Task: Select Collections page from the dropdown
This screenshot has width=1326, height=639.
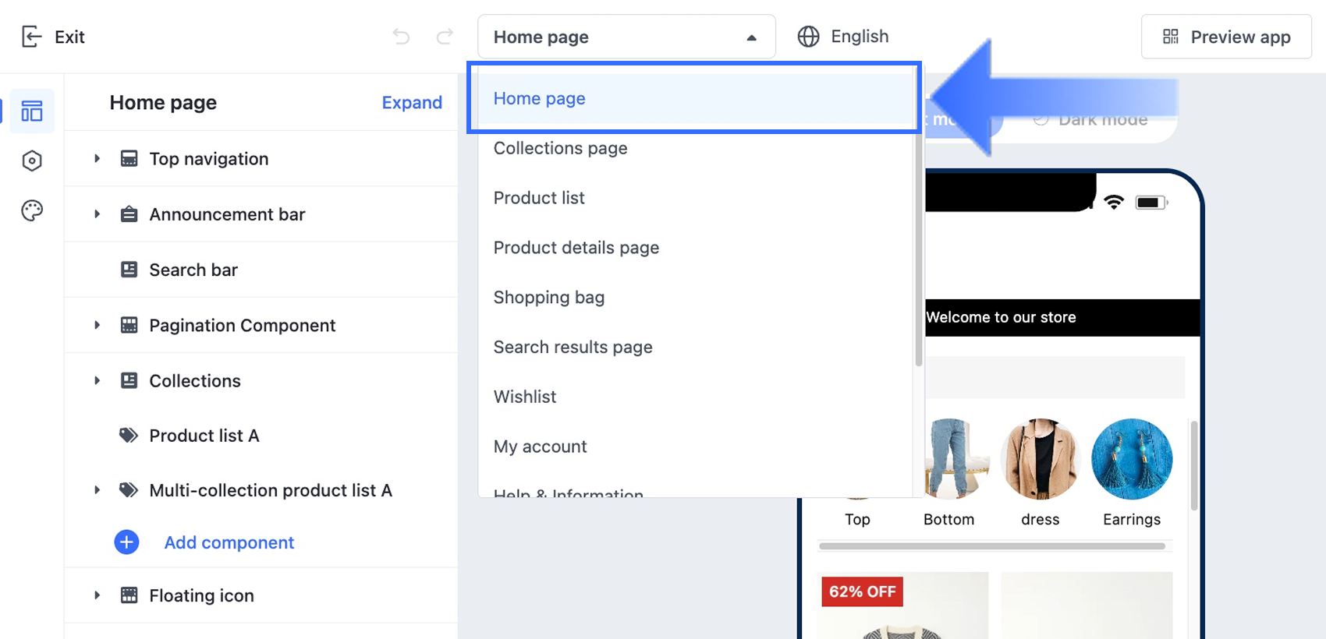Action: [560, 148]
